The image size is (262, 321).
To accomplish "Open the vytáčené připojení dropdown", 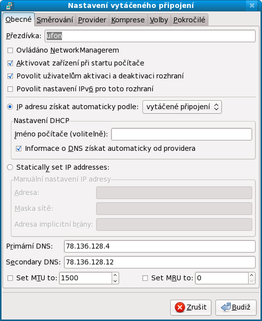I will point(182,107).
